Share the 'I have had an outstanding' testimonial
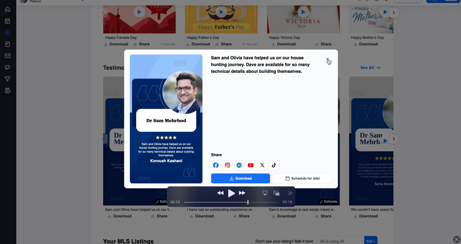Viewport: 461px width, 244px height. click(x=241, y=216)
